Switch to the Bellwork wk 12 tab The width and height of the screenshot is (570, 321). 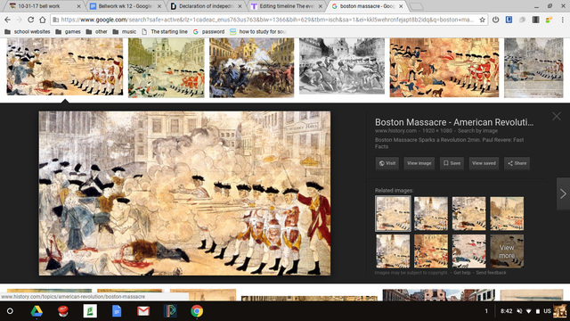(125, 6)
